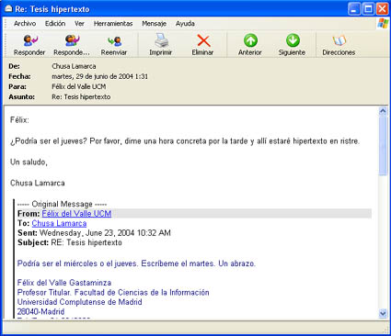391x336 pixels.
Task: Open the Herramientas menu
Action: [x=113, y=24]
